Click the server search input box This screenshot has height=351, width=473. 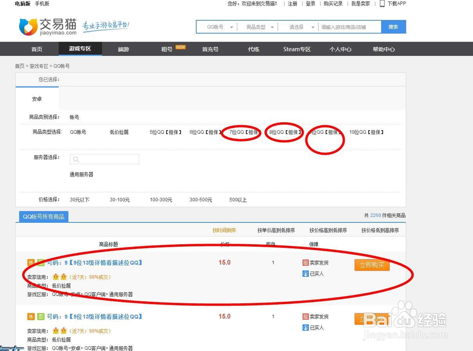(105, 159)
